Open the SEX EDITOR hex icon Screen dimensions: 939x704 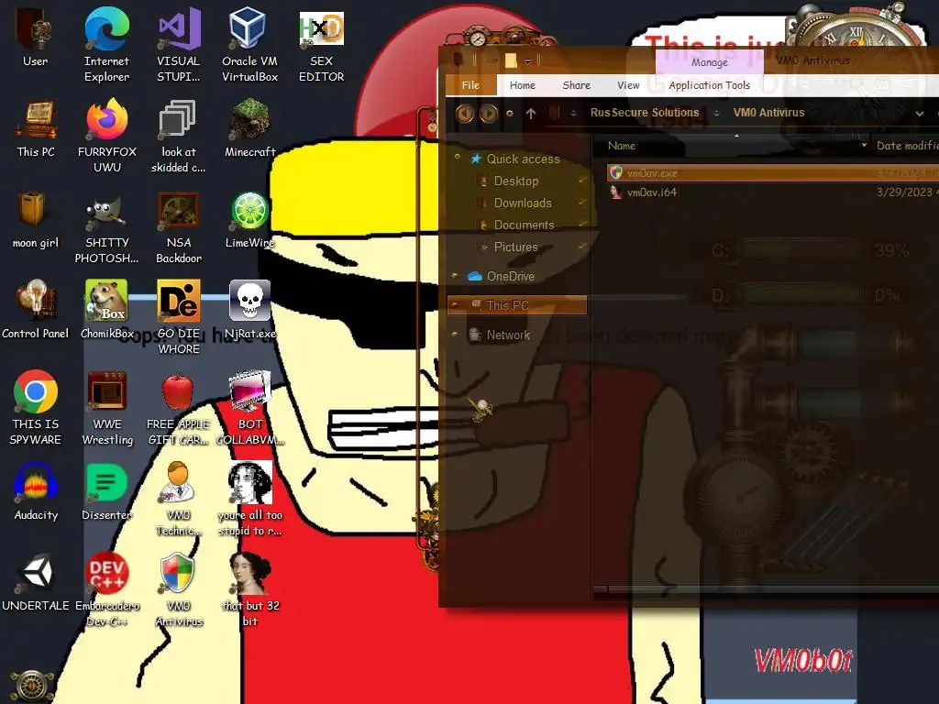[x=322, y=46]
